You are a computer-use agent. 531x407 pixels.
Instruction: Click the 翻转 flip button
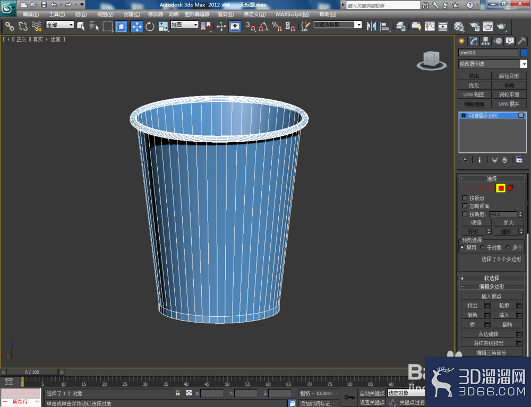click(x=507, y=324)
